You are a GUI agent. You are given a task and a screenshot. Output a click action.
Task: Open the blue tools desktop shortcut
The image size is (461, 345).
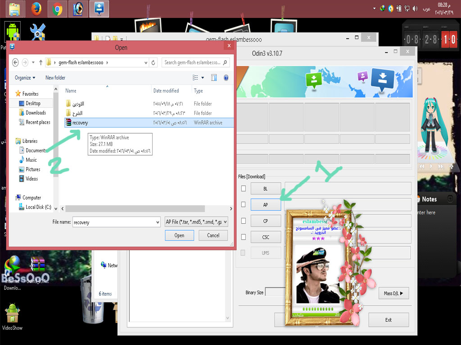point(38,32)
